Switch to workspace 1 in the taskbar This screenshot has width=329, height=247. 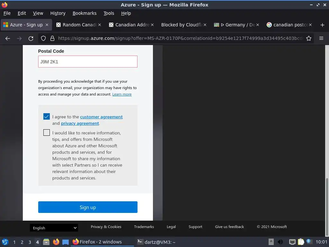tap(14, 242)
